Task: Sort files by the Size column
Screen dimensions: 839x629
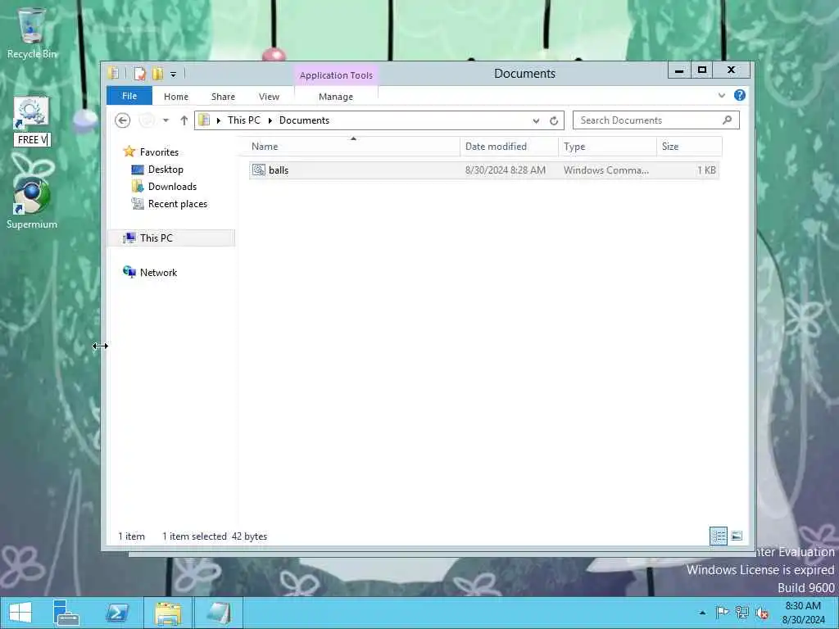Action: (689, 147)
